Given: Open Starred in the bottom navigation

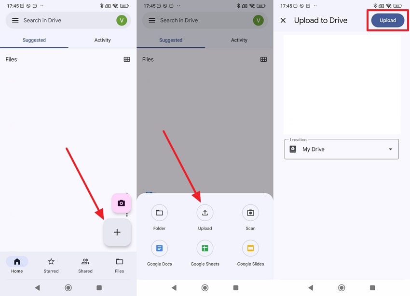Looking at the screenshot, I should coord(51,265).
